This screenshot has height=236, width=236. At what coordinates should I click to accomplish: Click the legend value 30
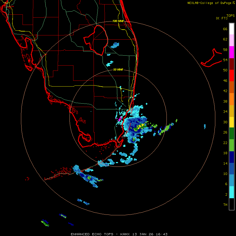225,122
